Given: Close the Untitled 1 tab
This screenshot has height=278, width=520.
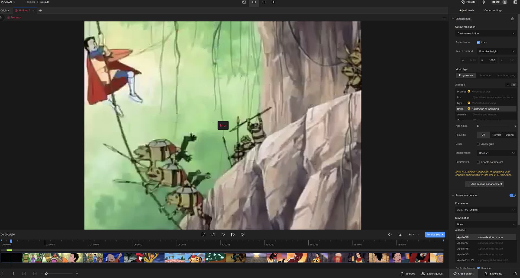Looking at the screenshot, I should pos(34,11).
